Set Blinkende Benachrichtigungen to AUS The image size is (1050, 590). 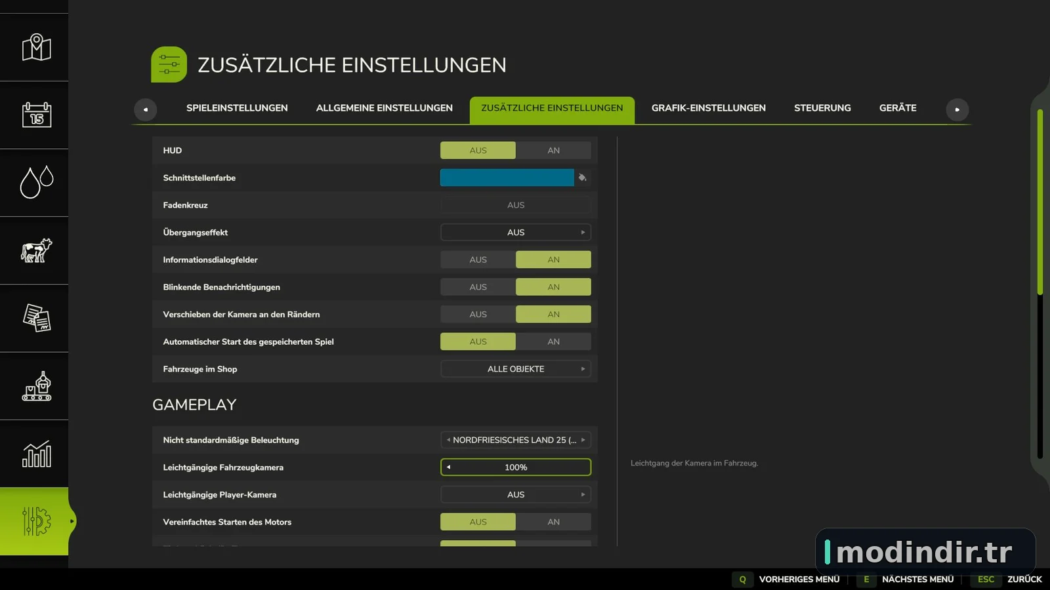click(478, 287)
